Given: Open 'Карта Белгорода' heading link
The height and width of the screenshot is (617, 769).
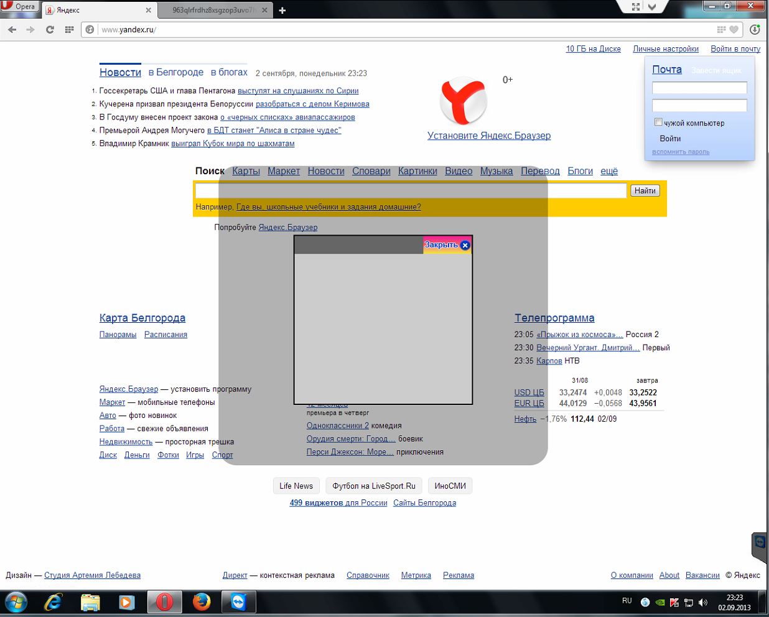Looking at the screenshot, I should (x=142, y=318).
